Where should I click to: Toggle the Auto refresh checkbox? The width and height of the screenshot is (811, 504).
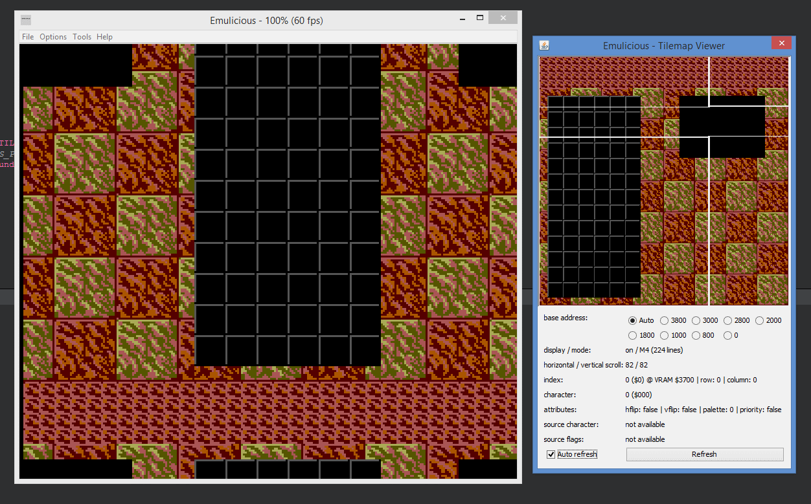(x=551, y=454)
